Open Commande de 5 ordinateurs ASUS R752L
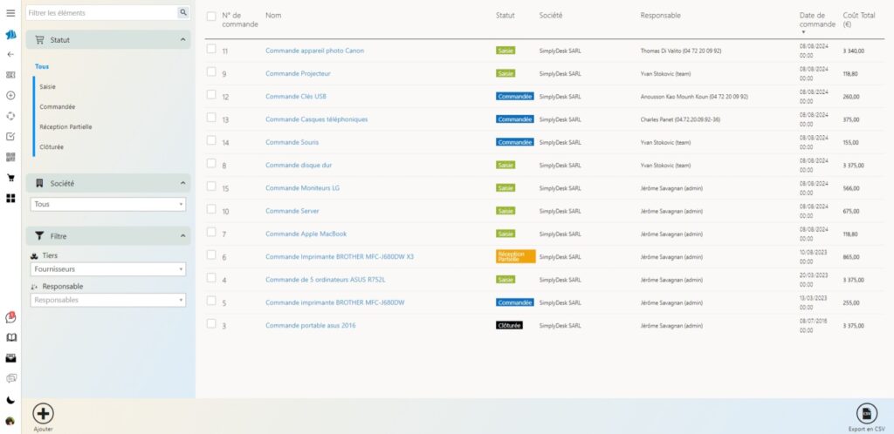Viewport: 894px width, 434px height. (325, 280)
